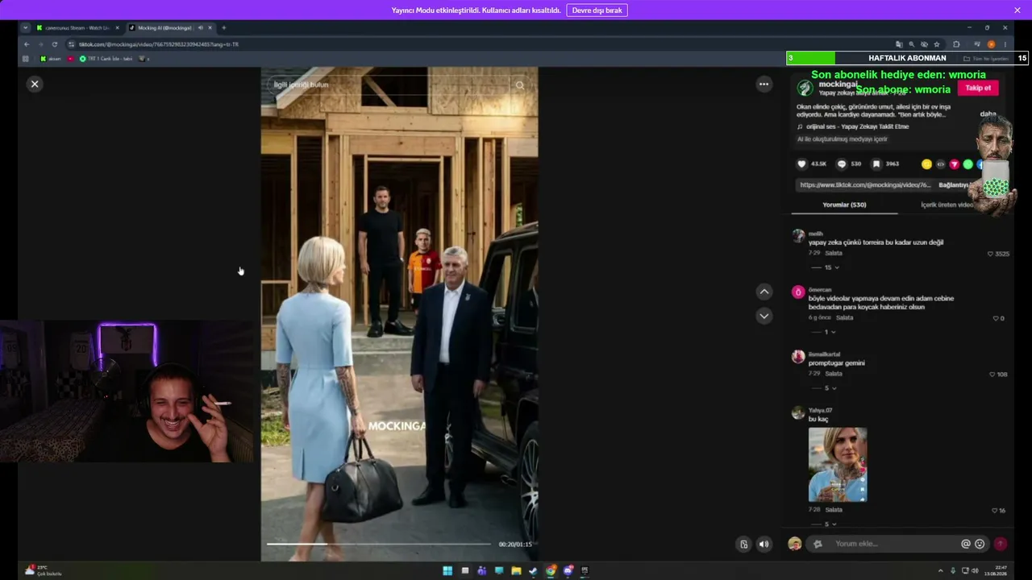Close the Mocking AI browser tab

(210, 27)
